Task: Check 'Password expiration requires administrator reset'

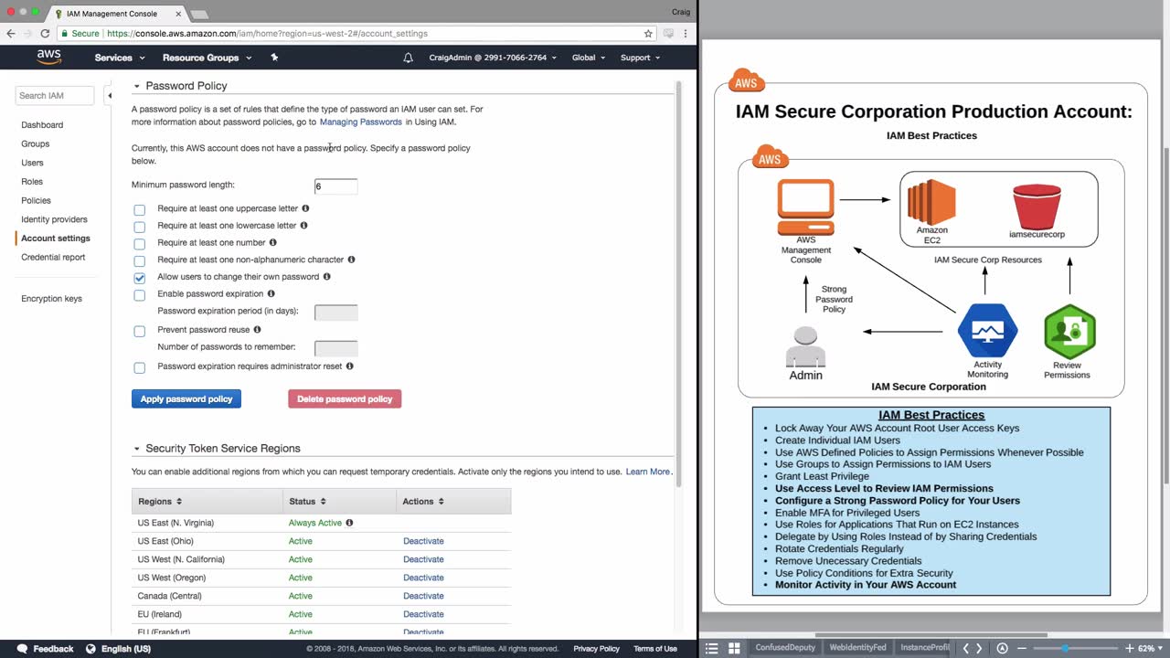Action: [139, 367]
